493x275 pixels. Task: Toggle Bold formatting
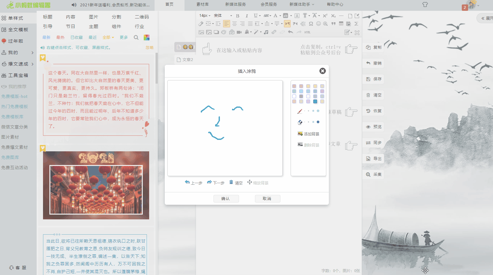(237, 16)
